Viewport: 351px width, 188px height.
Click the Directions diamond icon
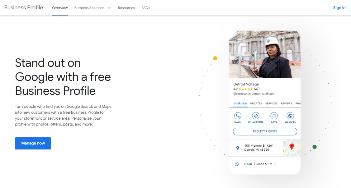(x=256, y=116)
